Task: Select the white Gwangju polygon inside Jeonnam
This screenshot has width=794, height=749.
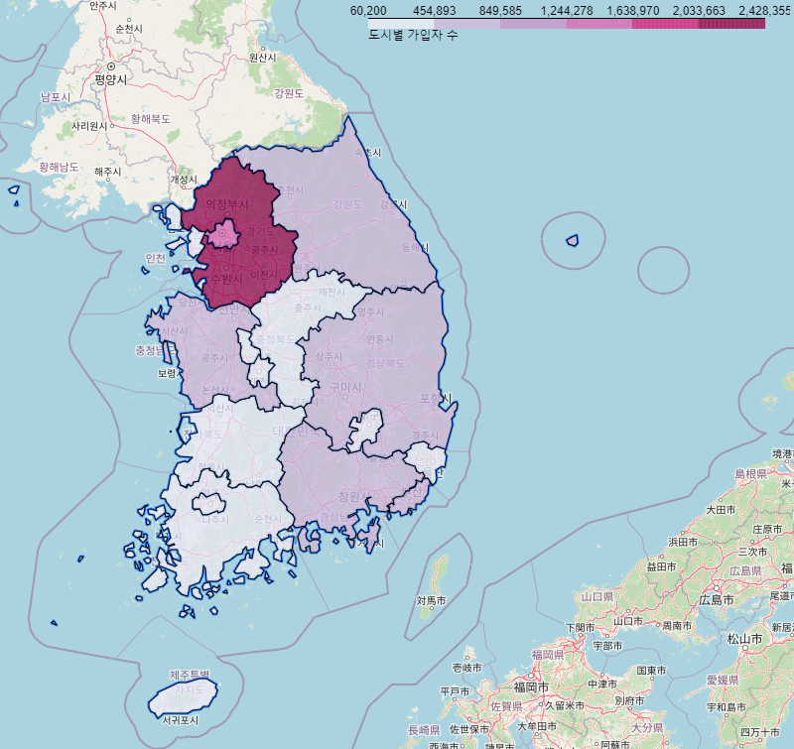Action: point(208,504)
